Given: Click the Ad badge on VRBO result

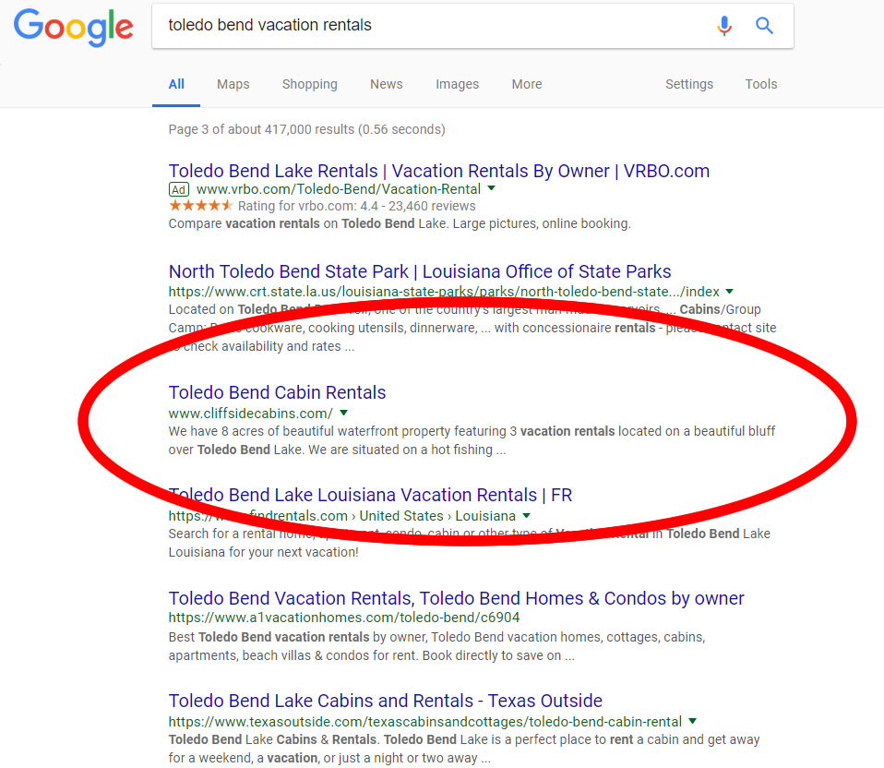Looking at the screenshot, I should (179, 189).
